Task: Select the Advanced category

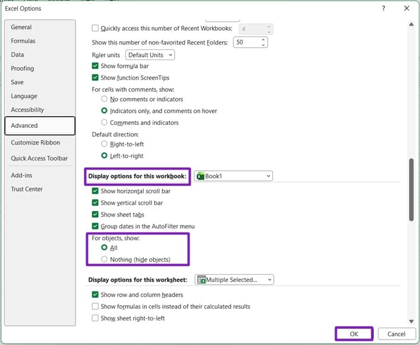Action: point(40,126)
